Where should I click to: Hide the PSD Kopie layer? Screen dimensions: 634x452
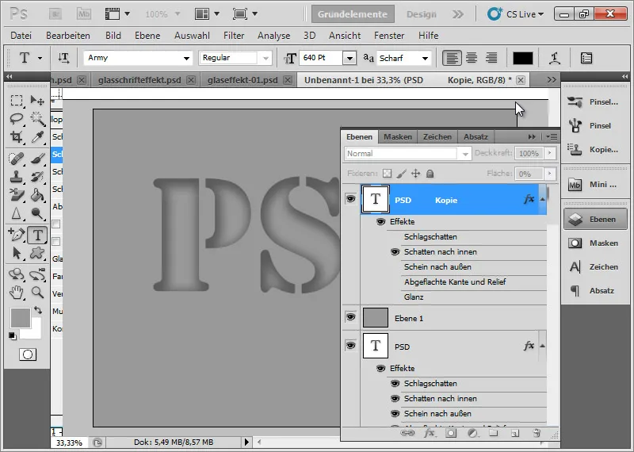coord(350,199)
